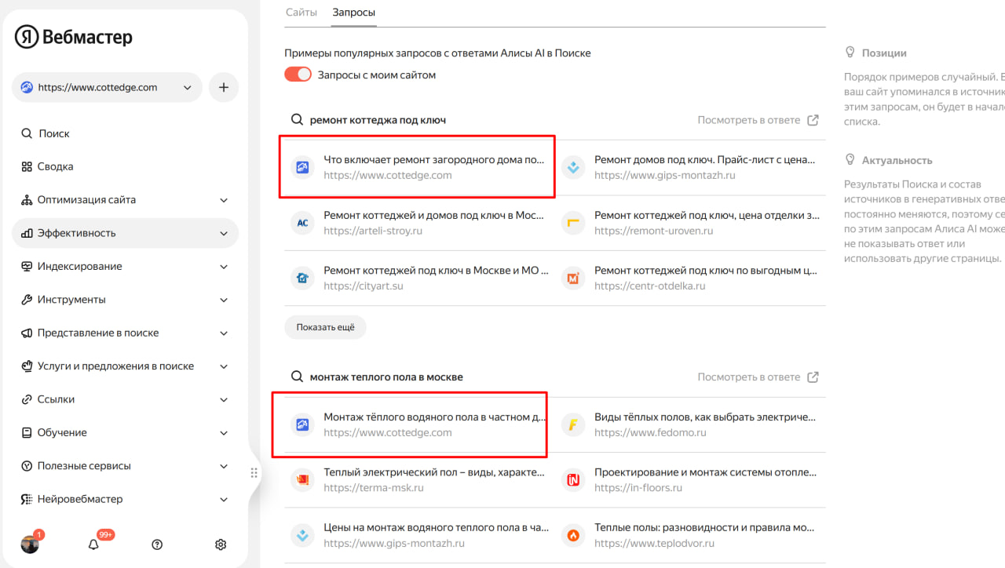This screenshot has height=568, width=1005.
Task: Click the Оптимизация сайта sitemap icon
Action: (x=27, y=200)
